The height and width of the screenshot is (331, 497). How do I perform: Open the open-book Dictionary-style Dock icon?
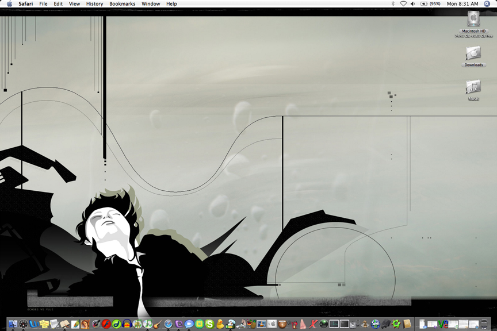point(64,324)
